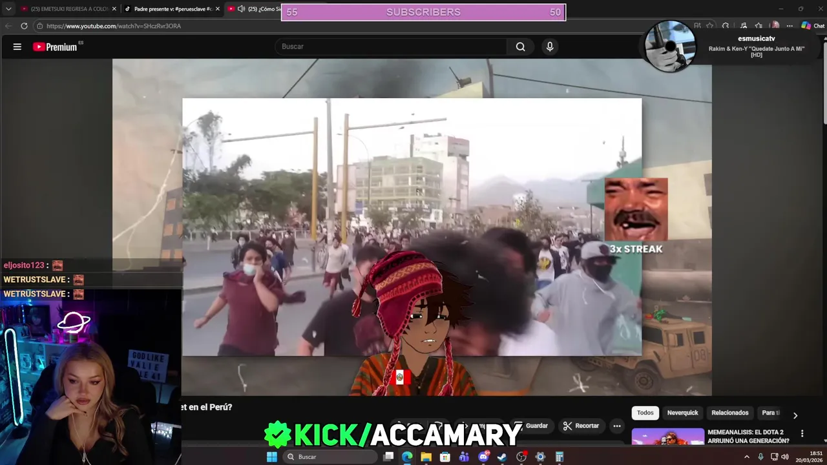Open the Windows Start button

(x=272, y=457)
